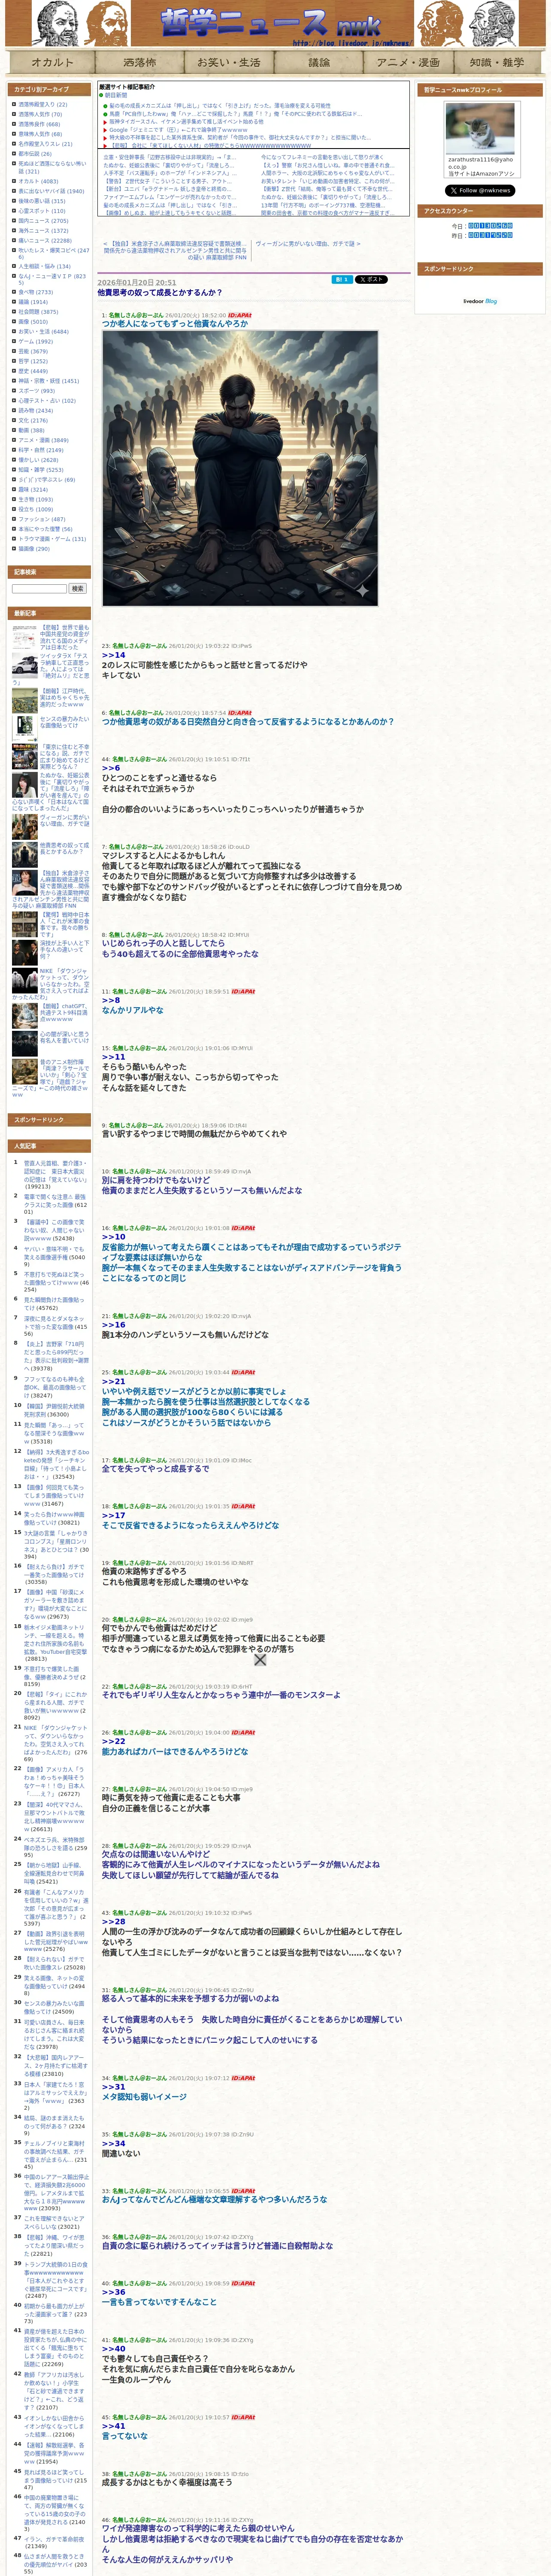
Task: Open category ファッション (487)
Action: click(x=42, y=520)
